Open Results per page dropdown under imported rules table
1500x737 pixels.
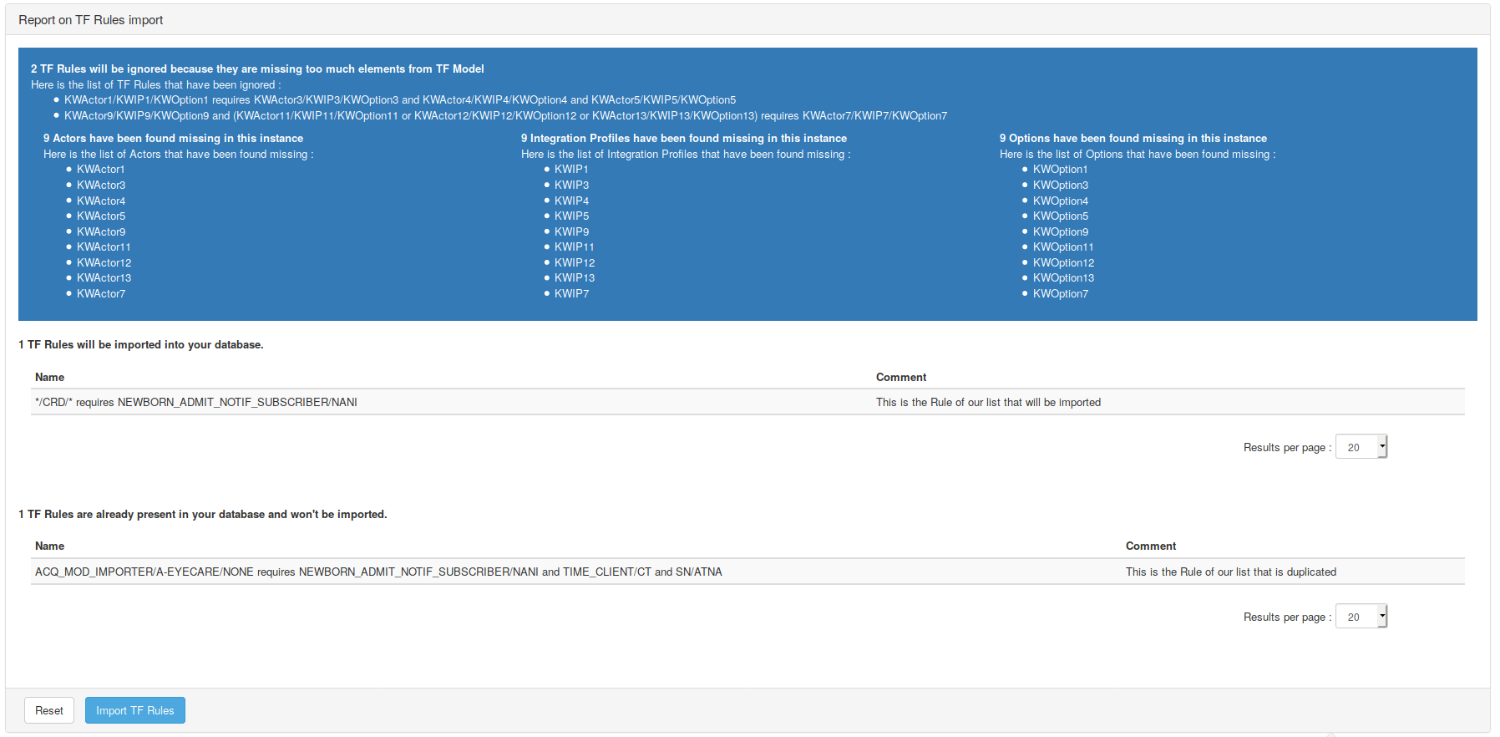[x=1361, y=447]
